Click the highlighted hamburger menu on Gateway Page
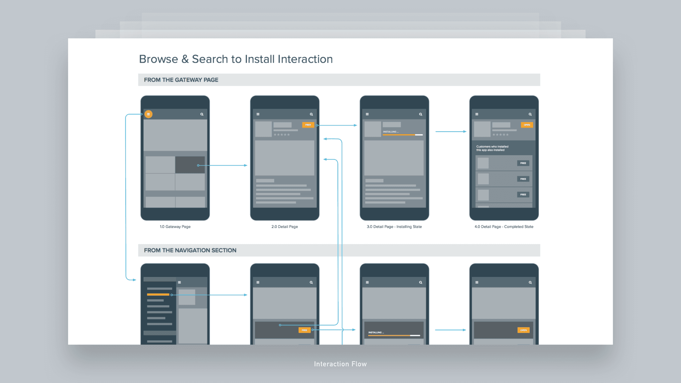 148,114
